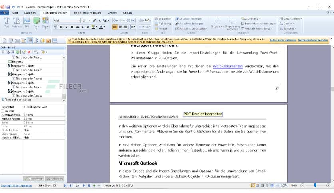Open font color dropdown arrow
The height and width of the screenshot is (193, 334).
point(104,27)
